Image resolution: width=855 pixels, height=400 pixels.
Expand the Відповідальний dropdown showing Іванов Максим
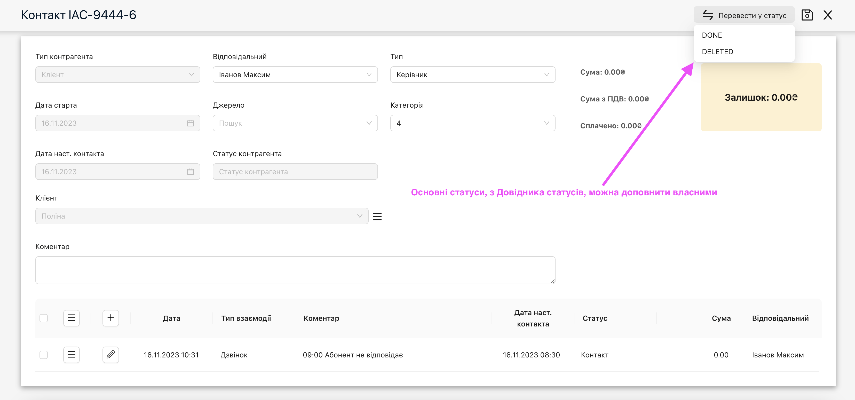[295, 75]
